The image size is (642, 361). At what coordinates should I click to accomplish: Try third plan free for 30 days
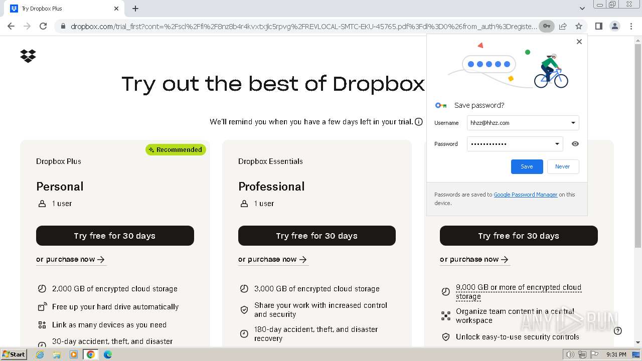pyautogui.click(x=519, y=236)
